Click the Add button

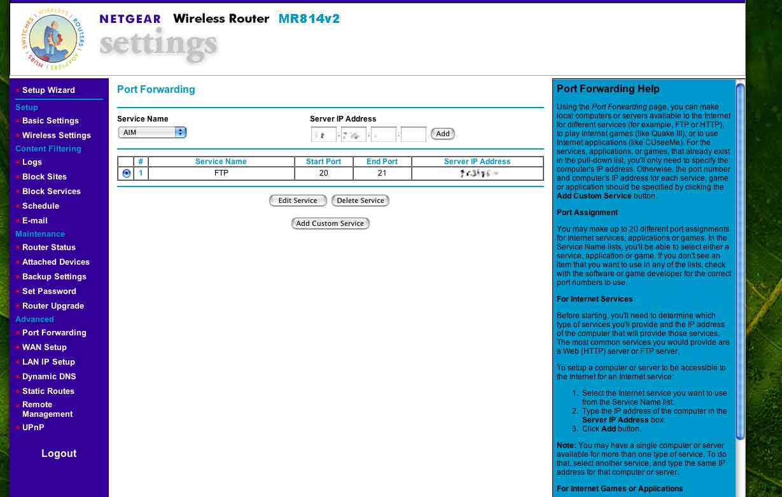(443, 134)
